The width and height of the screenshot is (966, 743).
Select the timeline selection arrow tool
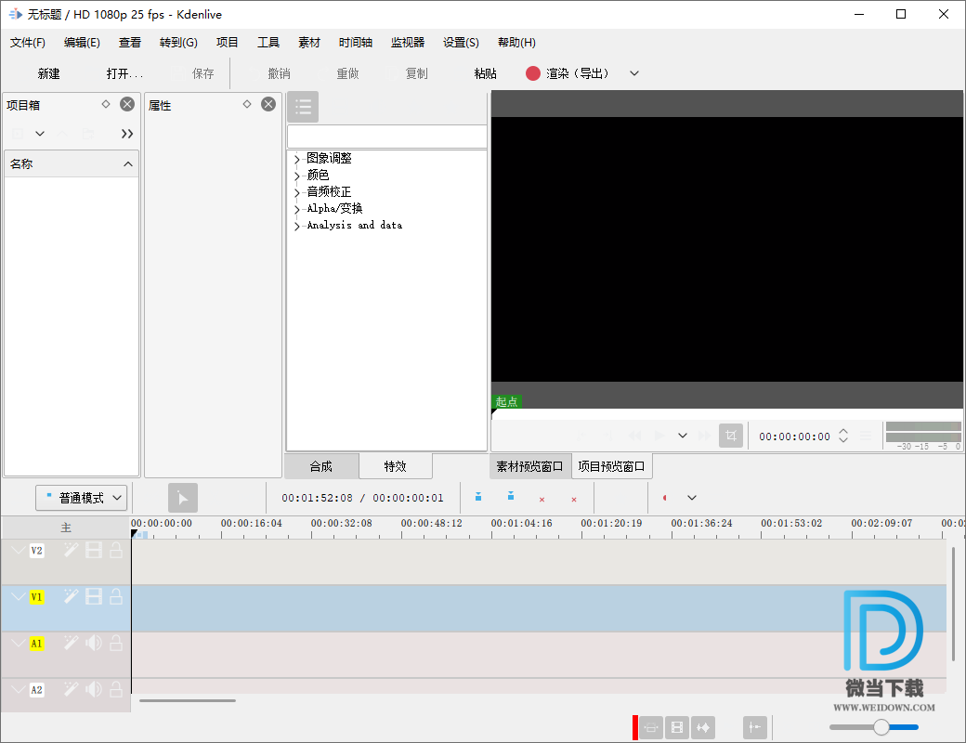(183, 498)
